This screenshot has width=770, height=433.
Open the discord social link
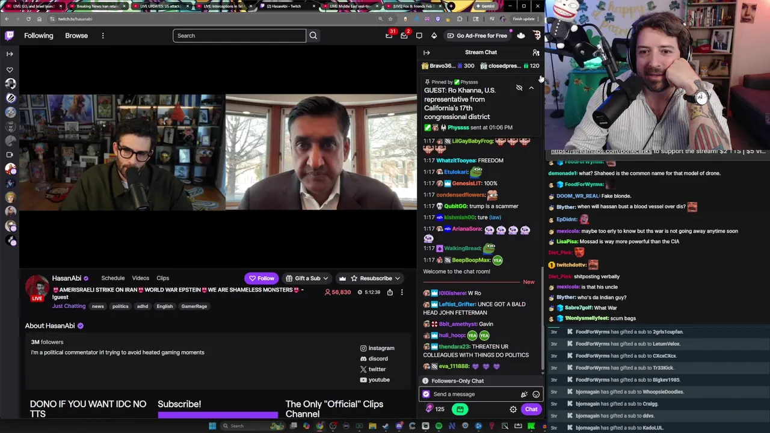point(374,358)
